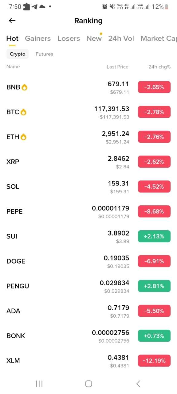Open Android recent apps button
This screenshot has height=394, width=177.
point(39,384)
